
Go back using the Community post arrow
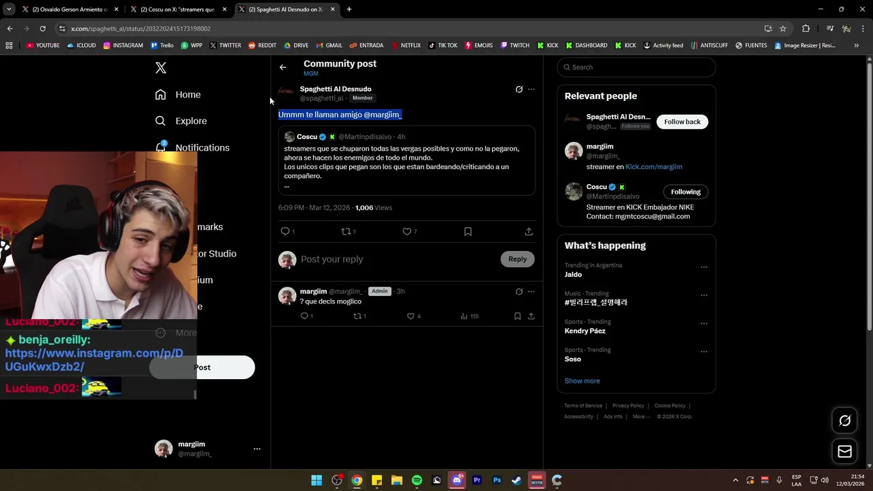click(283, 67)
